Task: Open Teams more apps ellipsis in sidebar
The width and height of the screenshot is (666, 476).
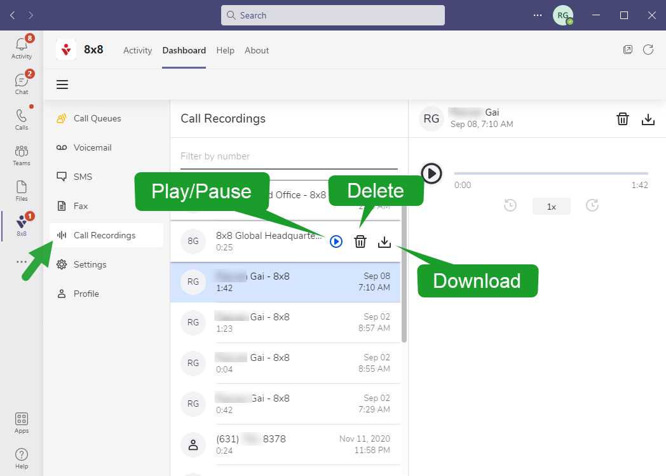Action: (x=22, y=261)
